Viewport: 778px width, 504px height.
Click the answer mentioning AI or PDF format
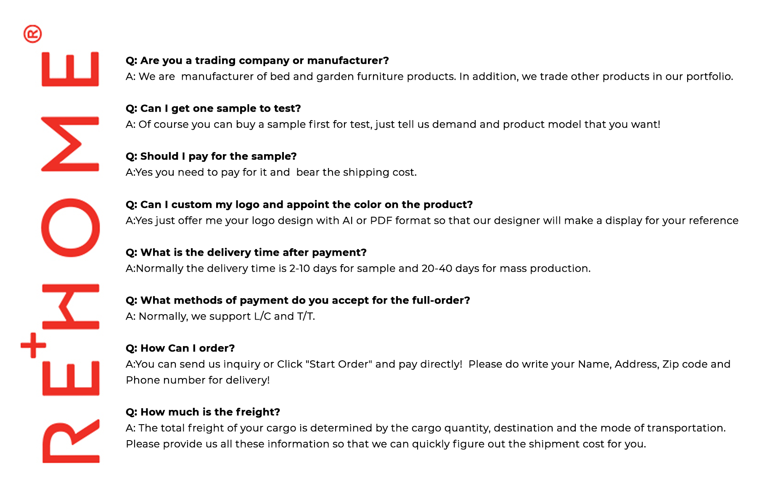click(x=432, y=220)
